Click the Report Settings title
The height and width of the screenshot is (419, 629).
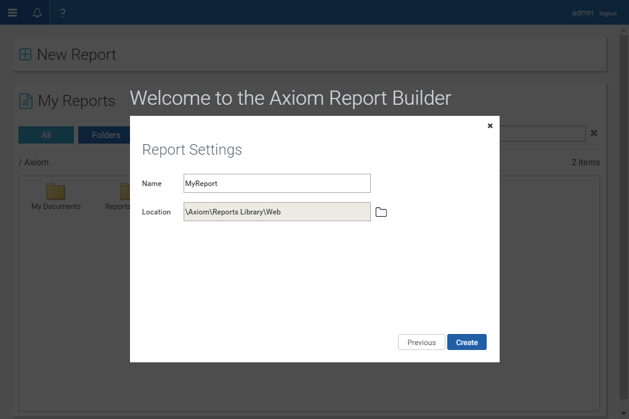coord(192,150)
